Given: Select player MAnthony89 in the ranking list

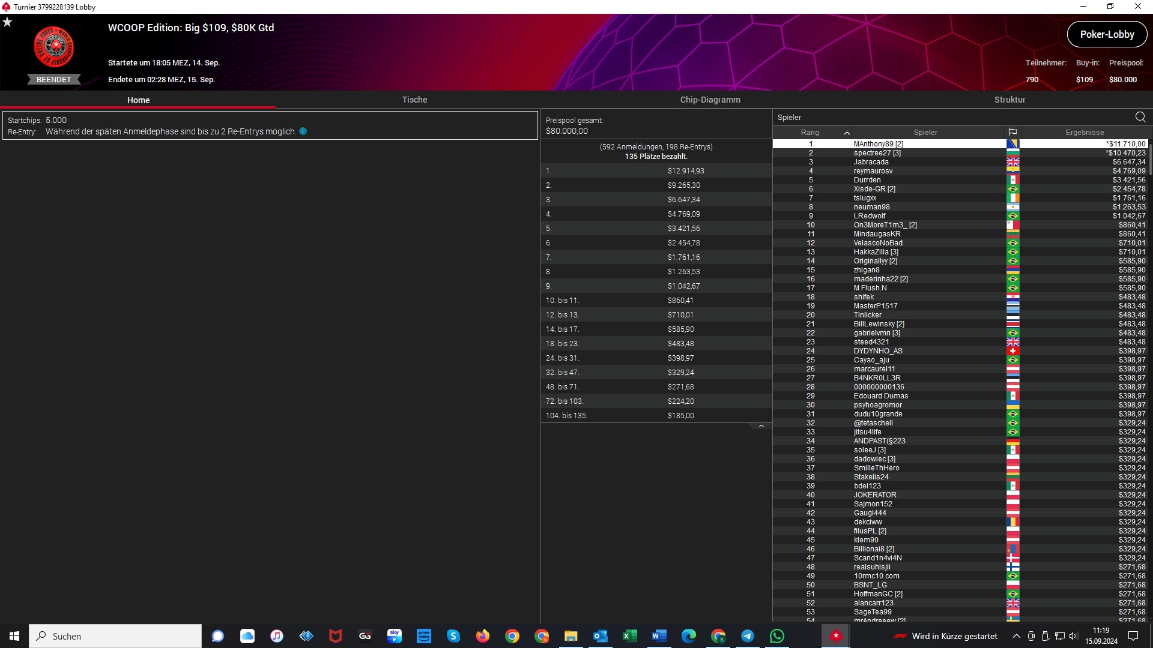Looking at the screenshot, I should click(x=878, y=144).
